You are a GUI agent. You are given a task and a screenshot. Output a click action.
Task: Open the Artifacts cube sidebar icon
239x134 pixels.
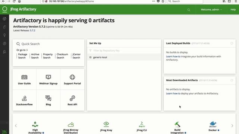tap(4, 19)
